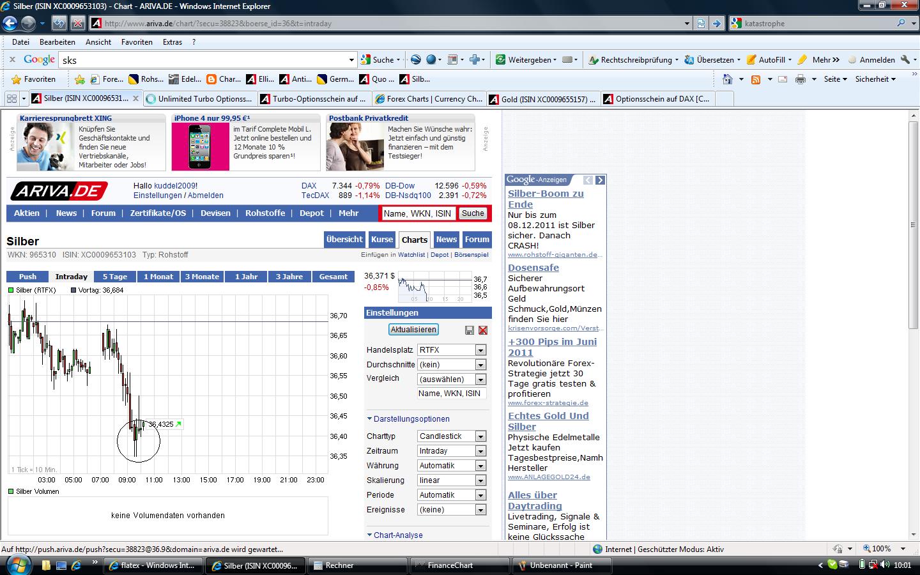Click the browser address bar

[390, 24]
